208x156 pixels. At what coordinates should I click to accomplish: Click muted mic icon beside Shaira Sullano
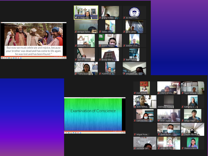[183, 148]
